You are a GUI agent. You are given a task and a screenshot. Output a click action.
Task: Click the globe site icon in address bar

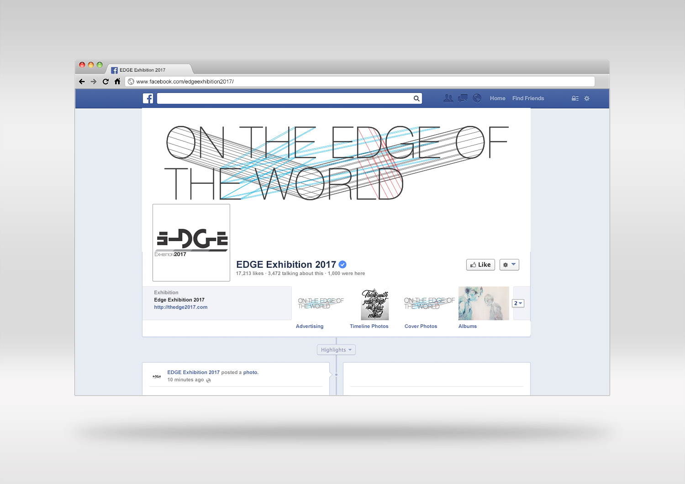(x=131, y=82)
